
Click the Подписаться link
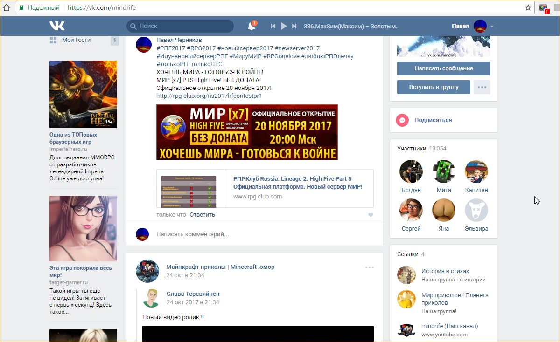[433, 120]
